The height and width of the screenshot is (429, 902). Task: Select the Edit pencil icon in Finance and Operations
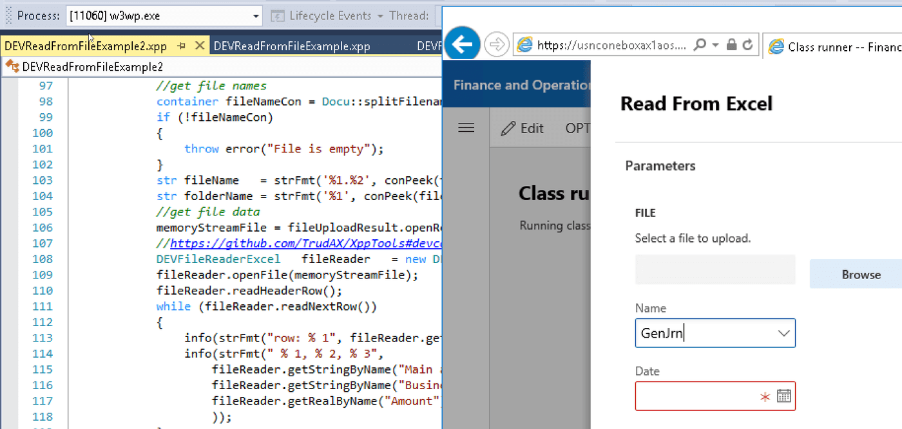(x=510, y=128)
